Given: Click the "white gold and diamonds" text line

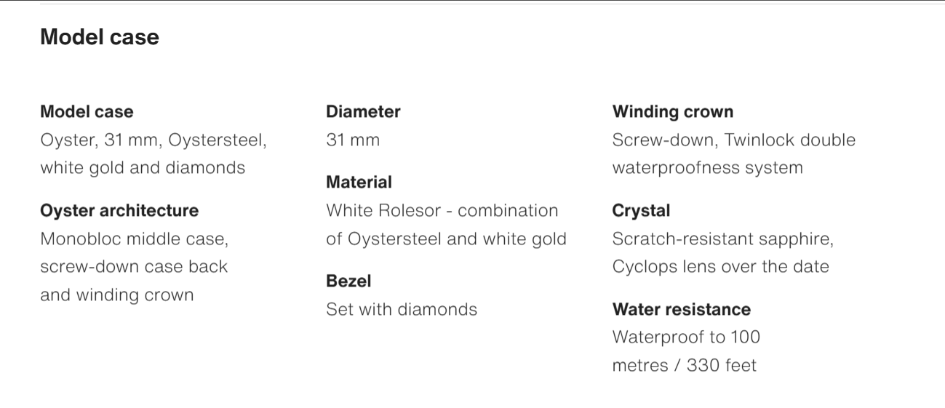Looking at the screenshot, I should [x=143, y=167].
